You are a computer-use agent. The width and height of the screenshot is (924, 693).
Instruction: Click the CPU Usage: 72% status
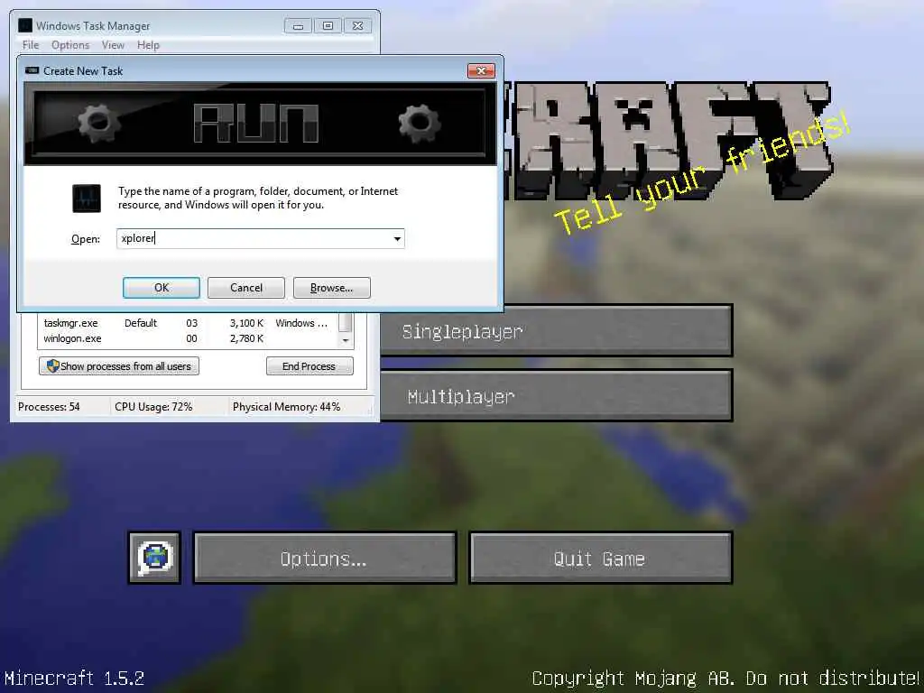tap(153, 407)
